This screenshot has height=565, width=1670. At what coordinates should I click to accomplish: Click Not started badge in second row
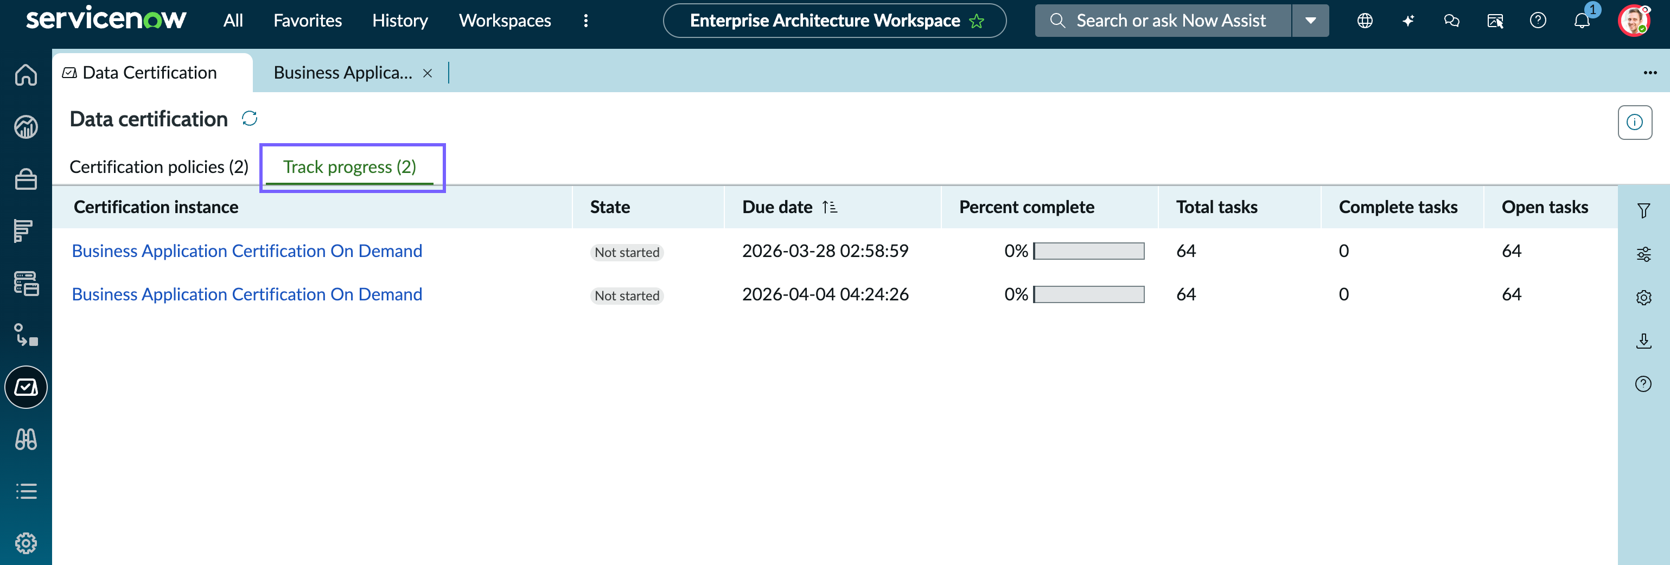coord(627,296)
